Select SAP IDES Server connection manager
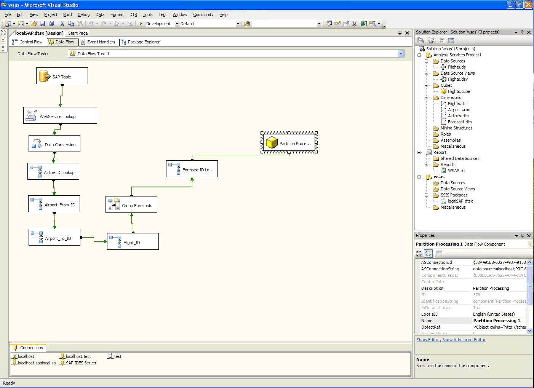This screenshot has width=534, height=388. [78, 363]
